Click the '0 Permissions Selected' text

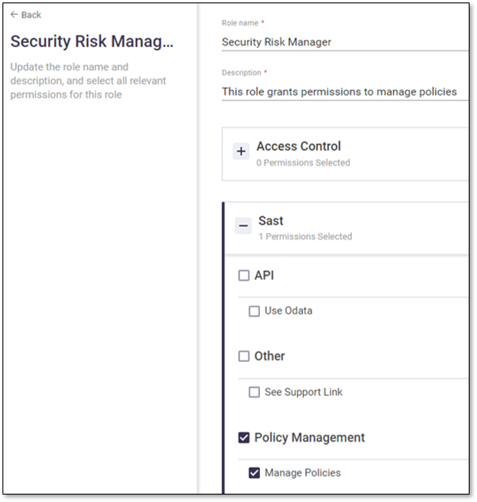(x=303, y=162)
